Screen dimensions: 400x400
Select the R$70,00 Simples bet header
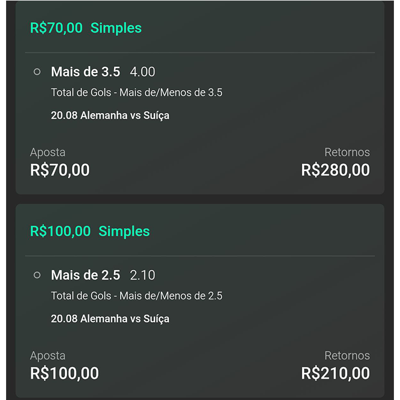[x=86, y=28]
